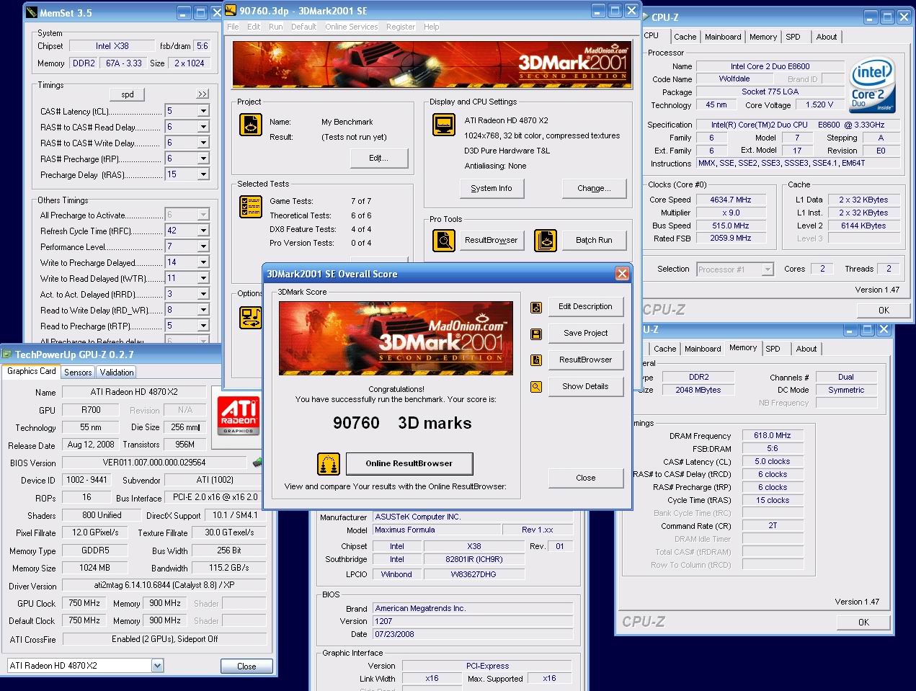Click the BIOS Version field in GPU-Z
The width and height of the screenshot is (916, 691).
pyautogui.click(x=154, y=463)
